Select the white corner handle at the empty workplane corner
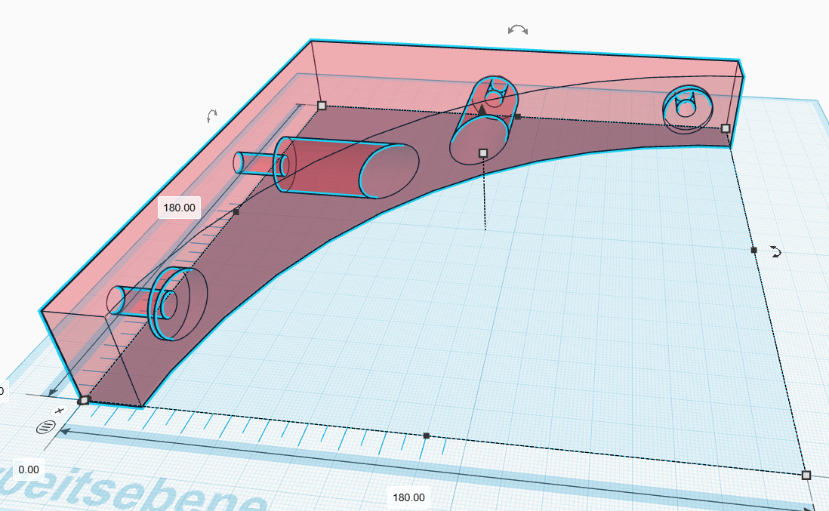The width and height of the screenshot is (829, 511). (x=806, y=475)
